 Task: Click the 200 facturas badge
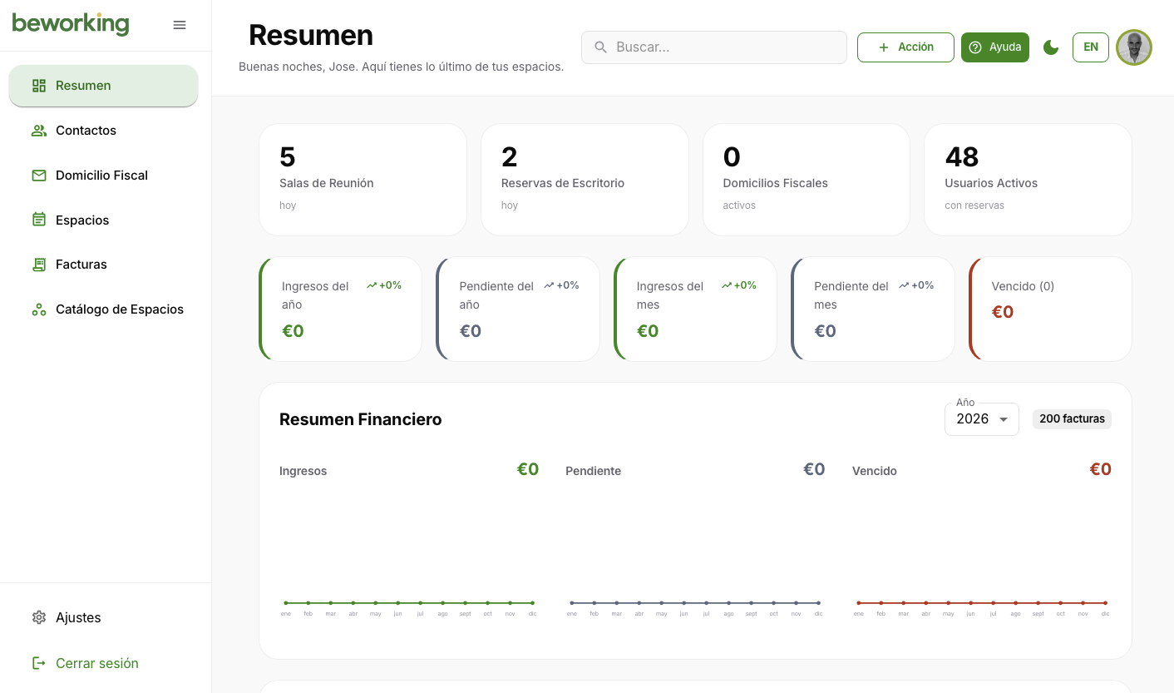pos(1072,419)
